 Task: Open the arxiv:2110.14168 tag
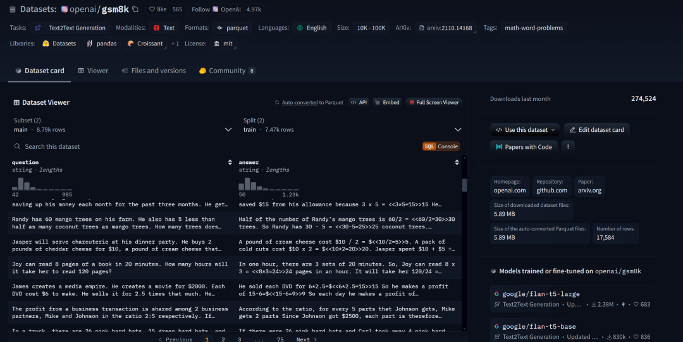(446, 28)
